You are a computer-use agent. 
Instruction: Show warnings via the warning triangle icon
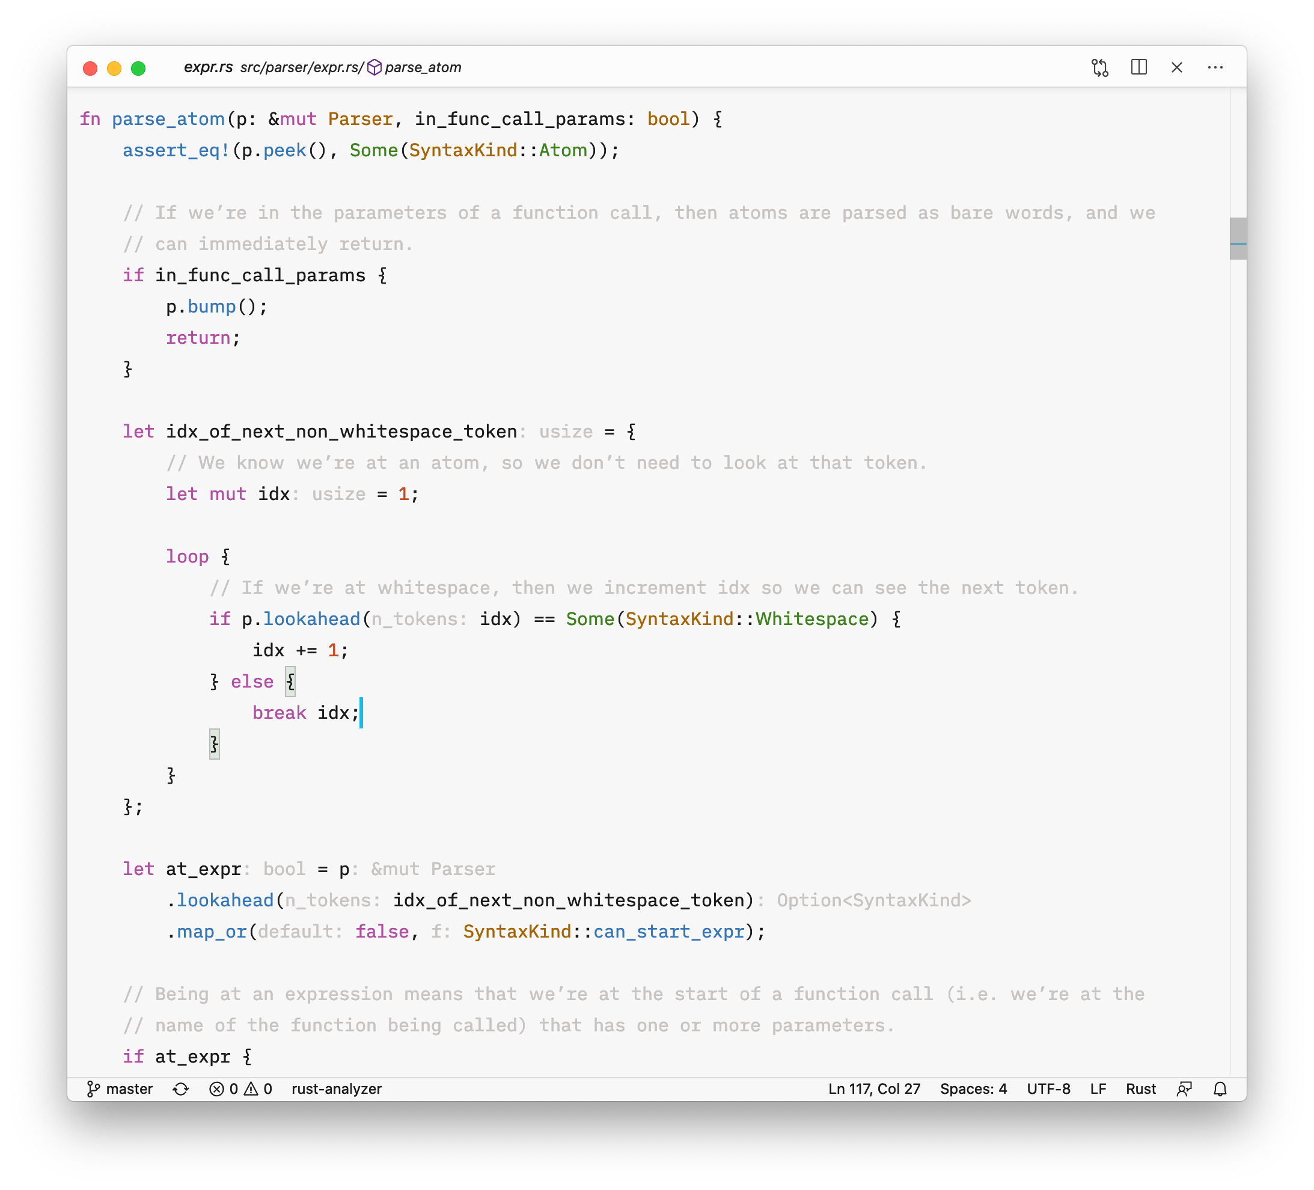click(x=251, y=1089)
